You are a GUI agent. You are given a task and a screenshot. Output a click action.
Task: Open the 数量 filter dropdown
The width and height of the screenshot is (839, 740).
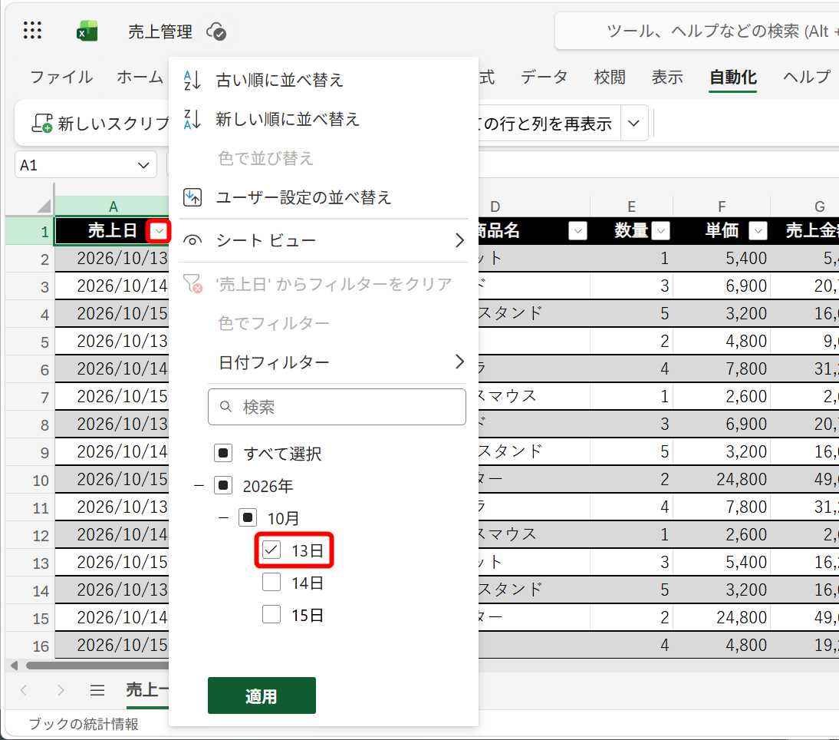[x=661, y=231]
